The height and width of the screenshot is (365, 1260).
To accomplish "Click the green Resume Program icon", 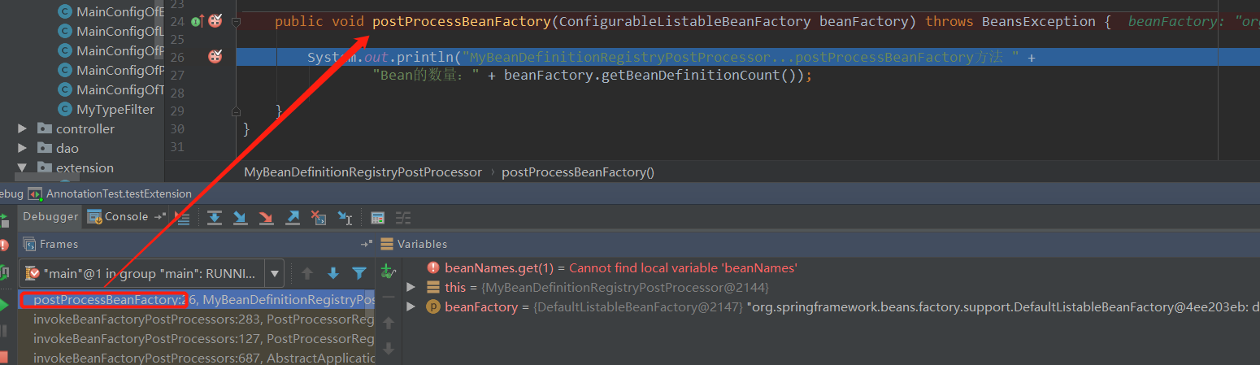I will (4, 304).
